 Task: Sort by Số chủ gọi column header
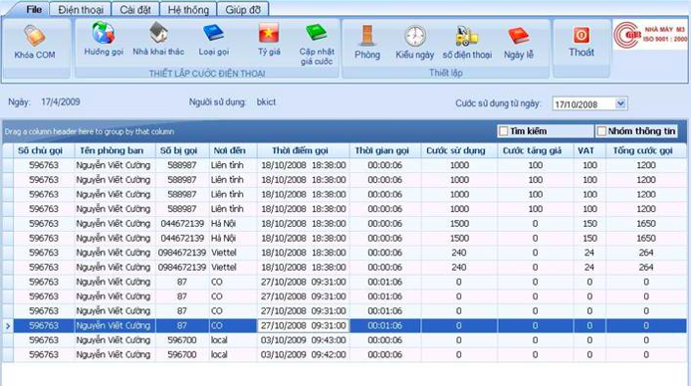click(44, 150)
